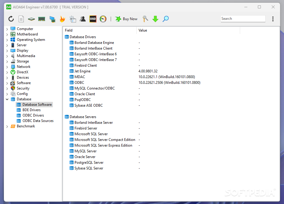Open the wrench preferences icon
The image size is (284, 204).
[145, 19]
